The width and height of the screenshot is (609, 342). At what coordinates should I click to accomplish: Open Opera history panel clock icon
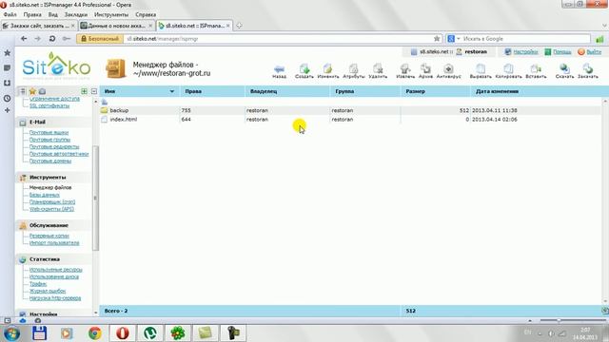tap(7, 99)
